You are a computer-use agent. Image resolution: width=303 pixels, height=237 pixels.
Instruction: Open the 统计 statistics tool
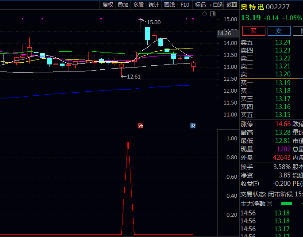[154, 5]
